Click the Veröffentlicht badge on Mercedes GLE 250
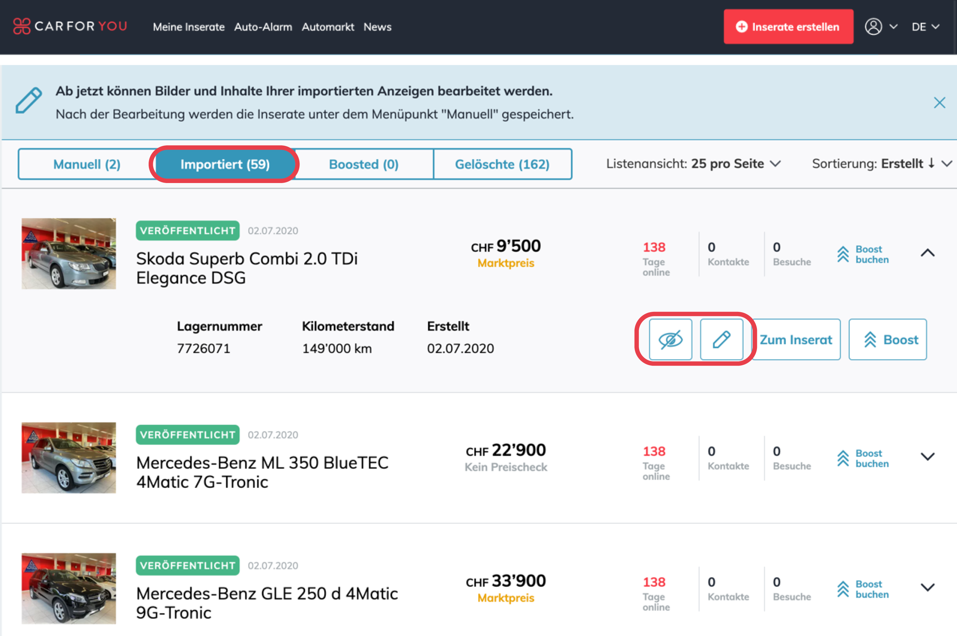 [187, 565]
